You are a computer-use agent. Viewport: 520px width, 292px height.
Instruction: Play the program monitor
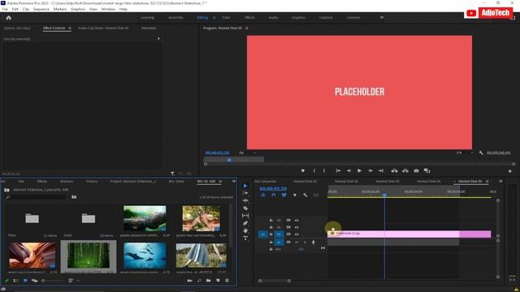pos(359,171)
